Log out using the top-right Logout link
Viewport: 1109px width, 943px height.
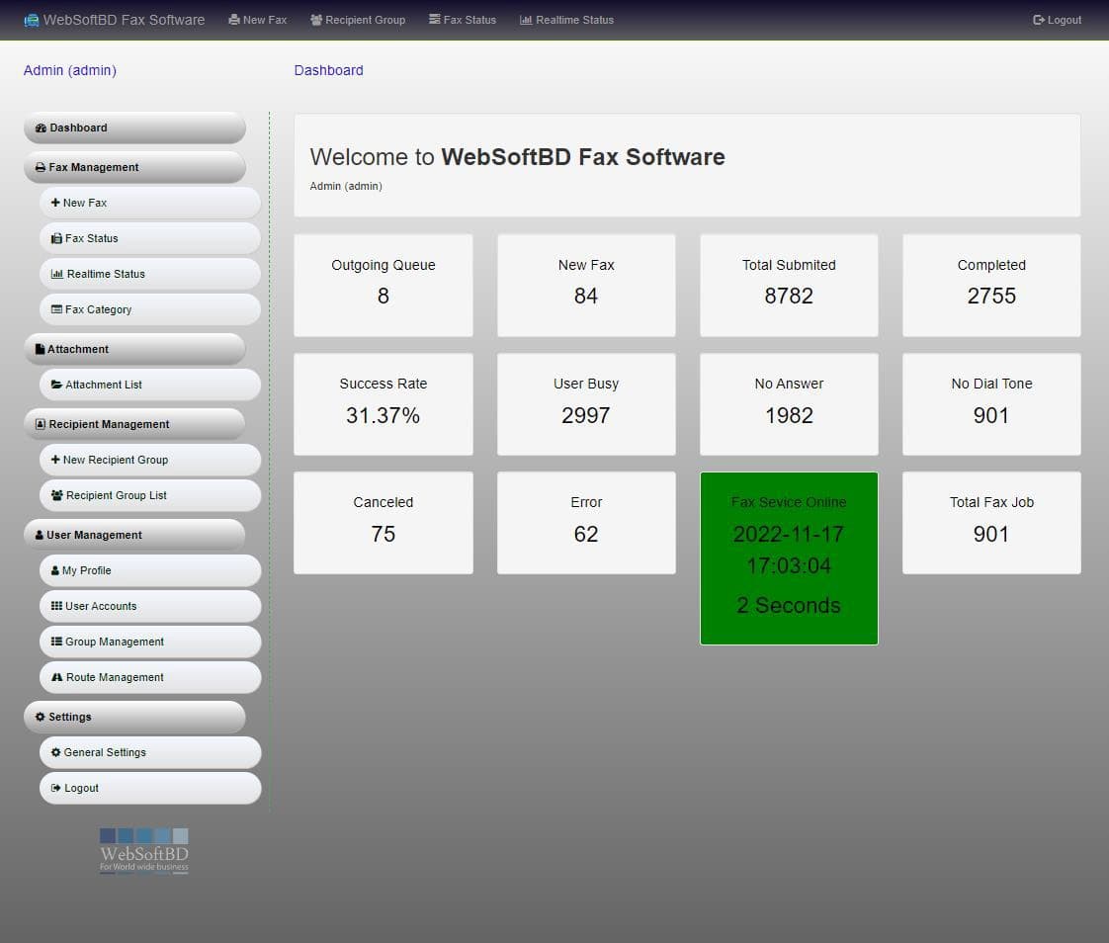coord(1057,20)
